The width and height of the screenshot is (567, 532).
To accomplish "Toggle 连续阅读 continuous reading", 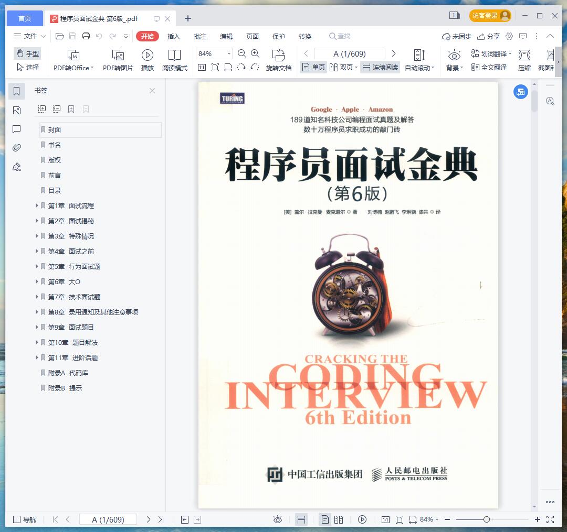I will coord(380,67).
